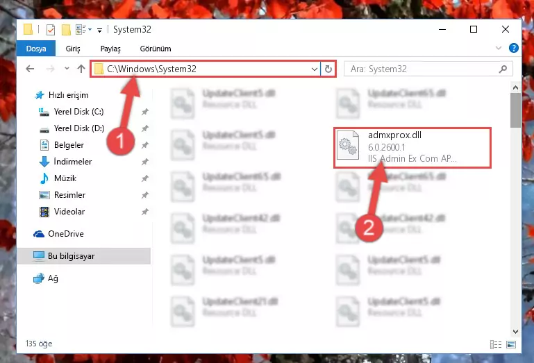Click the pin icon beside Belgeler

click(x=145, y=145)
